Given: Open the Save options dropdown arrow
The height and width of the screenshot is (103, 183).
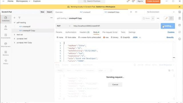Looking at the screenshot, I should coord(153,18).
